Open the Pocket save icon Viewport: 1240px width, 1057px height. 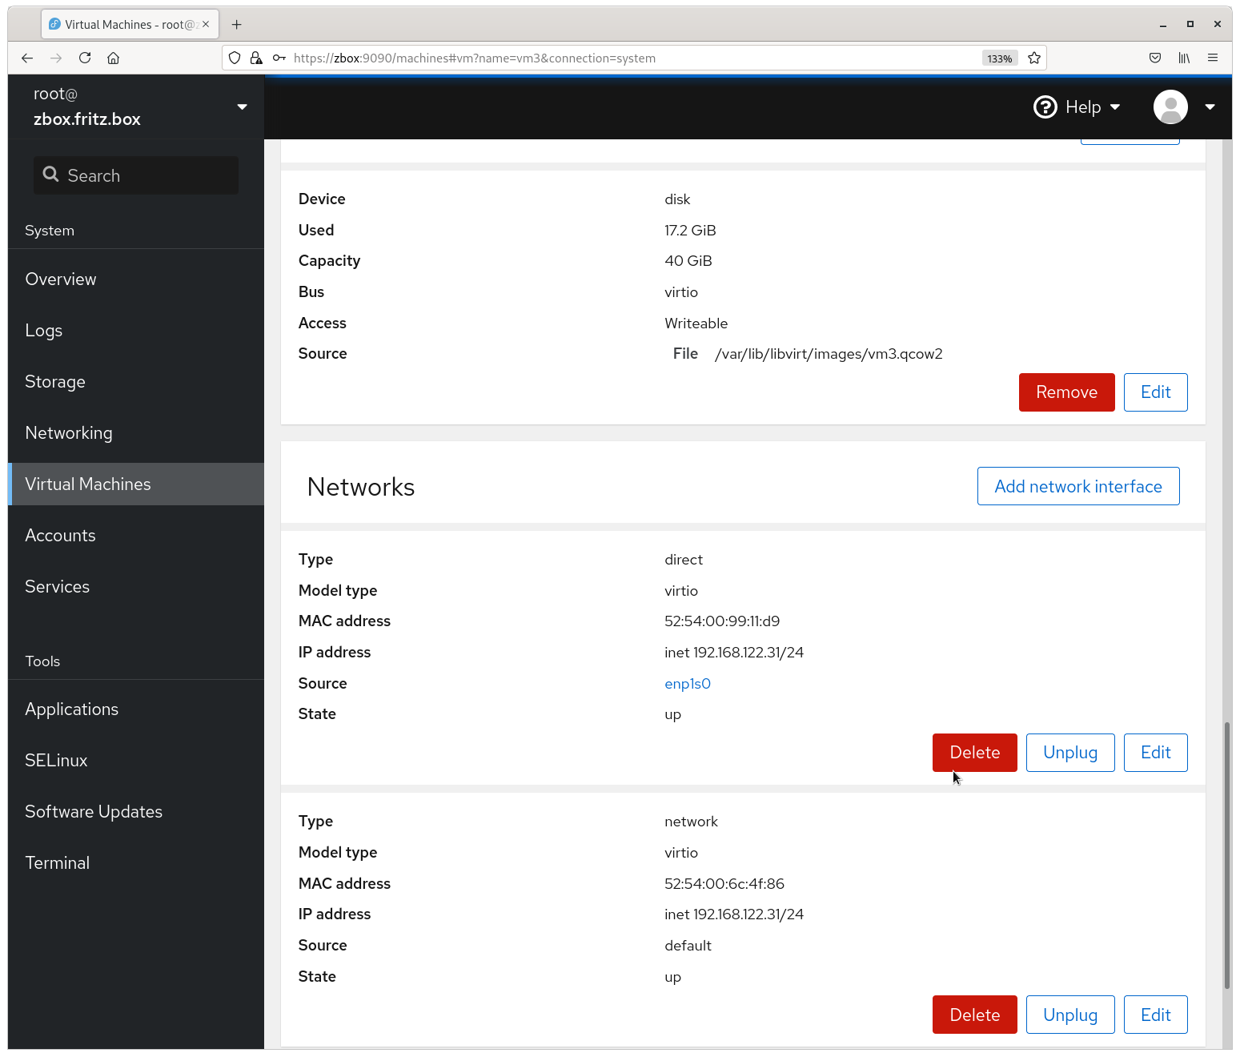tap(1155, 58)
